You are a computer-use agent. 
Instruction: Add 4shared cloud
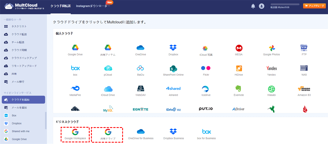(x=173, y=91)
